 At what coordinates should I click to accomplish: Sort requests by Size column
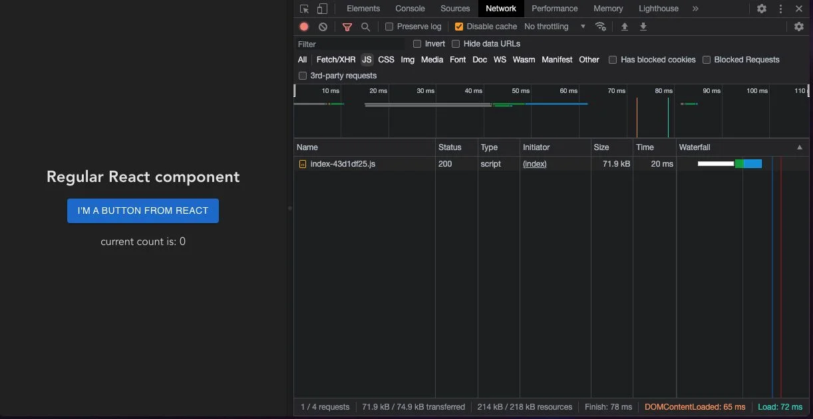pos(612,147)
